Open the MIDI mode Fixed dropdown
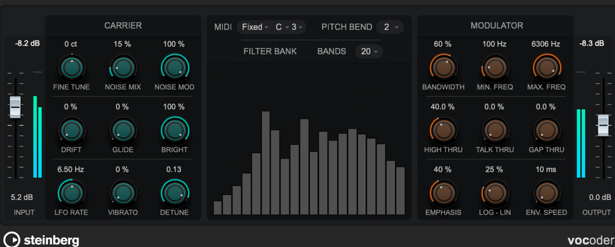The height and width of the screenshot is (247, 615). (255, 27)
